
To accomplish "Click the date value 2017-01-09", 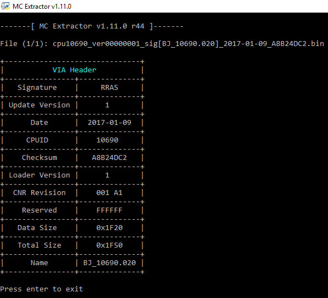I will (110, 122).
